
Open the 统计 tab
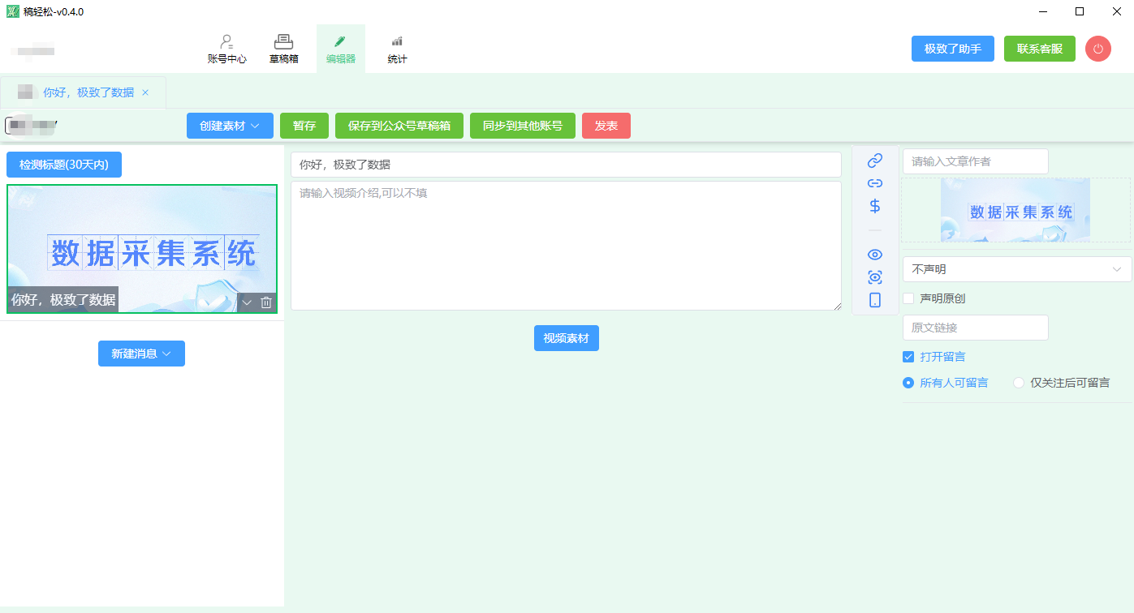pyautogui.click(x=397, y=49)
